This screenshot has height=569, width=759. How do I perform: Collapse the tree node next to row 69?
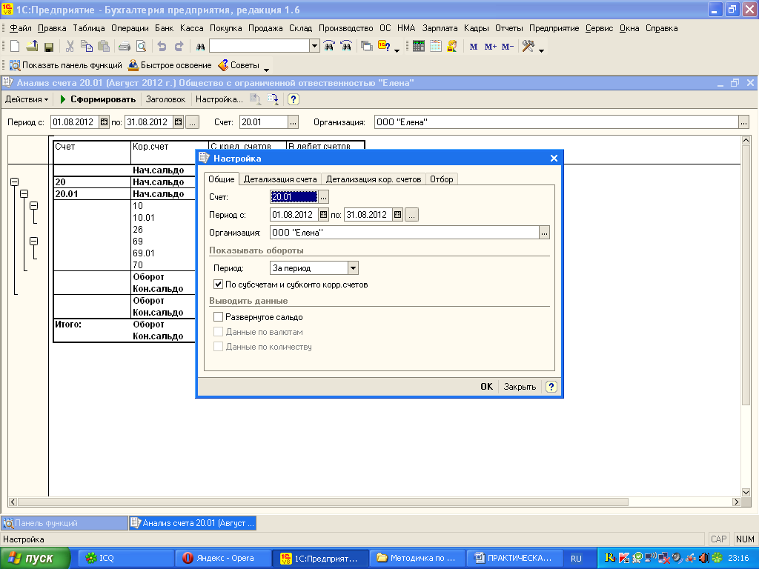33,241
